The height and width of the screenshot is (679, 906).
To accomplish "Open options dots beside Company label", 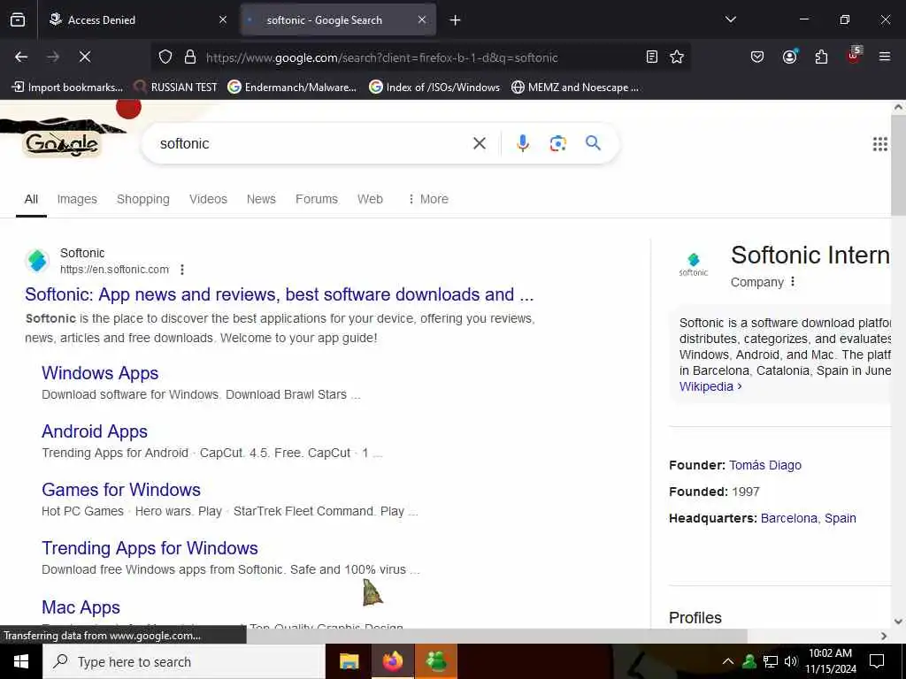I will pyautogui.click(x=793, y=282).
